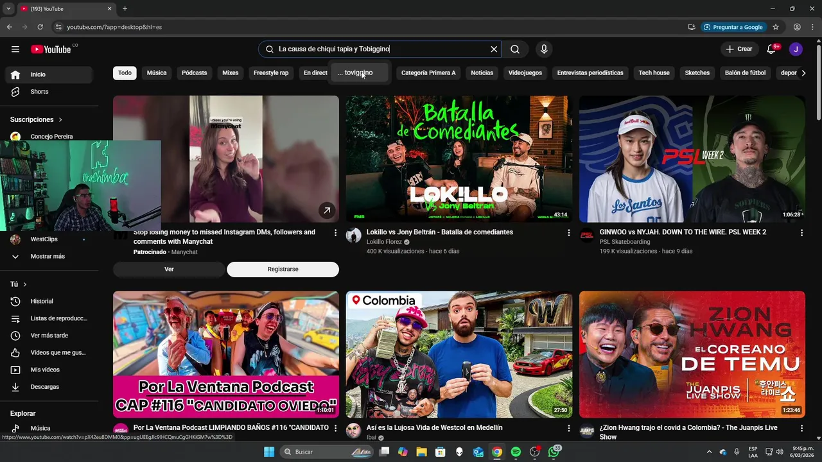
Task: Select the Videojuegos filter chip
Action: tap(525, 73)
